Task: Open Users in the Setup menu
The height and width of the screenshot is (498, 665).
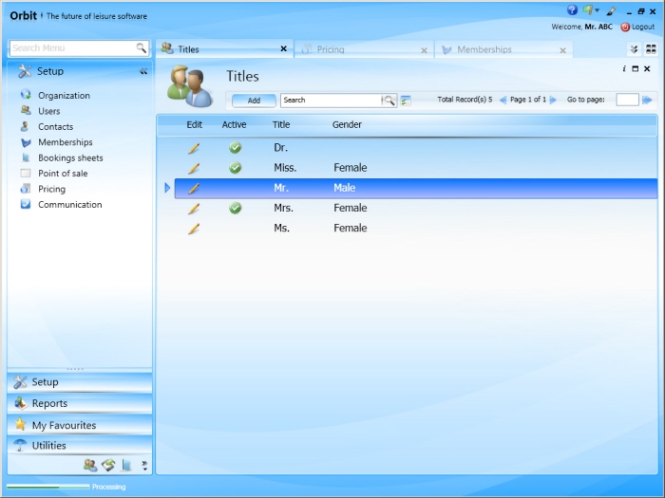Action: (49, 111)
